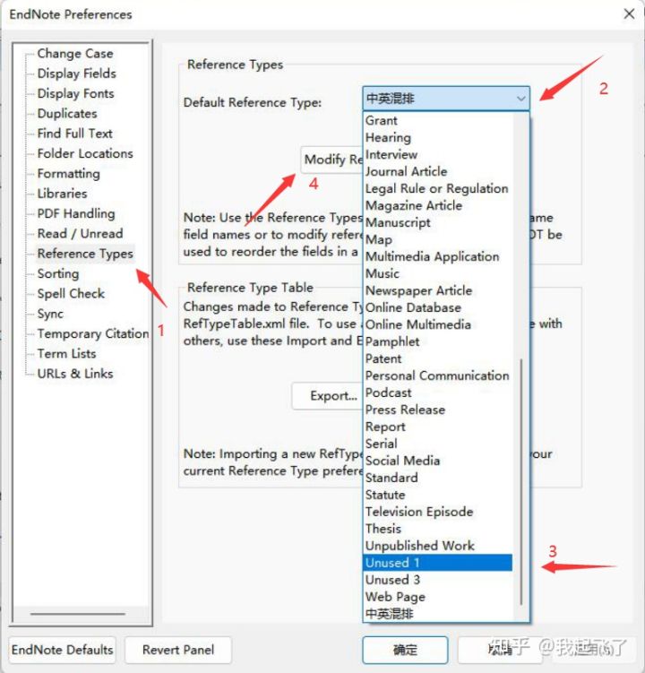
Task: Select Duplicates in the preferences tree
Action: 67,114
